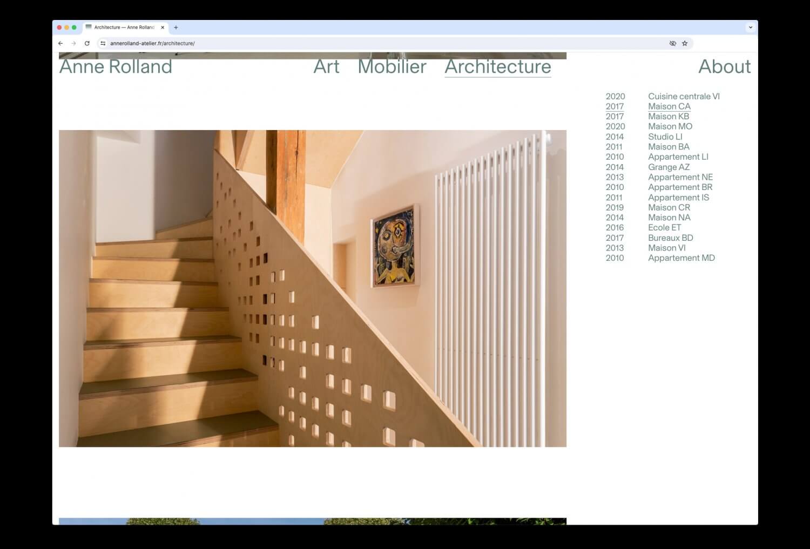View the Maison CR project

669,208
